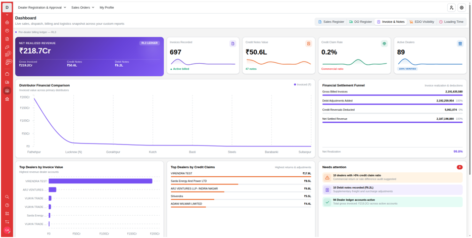Select the Loading Time tab
The height and width of the screenshot is (238, 472).
tap(451, 22)
